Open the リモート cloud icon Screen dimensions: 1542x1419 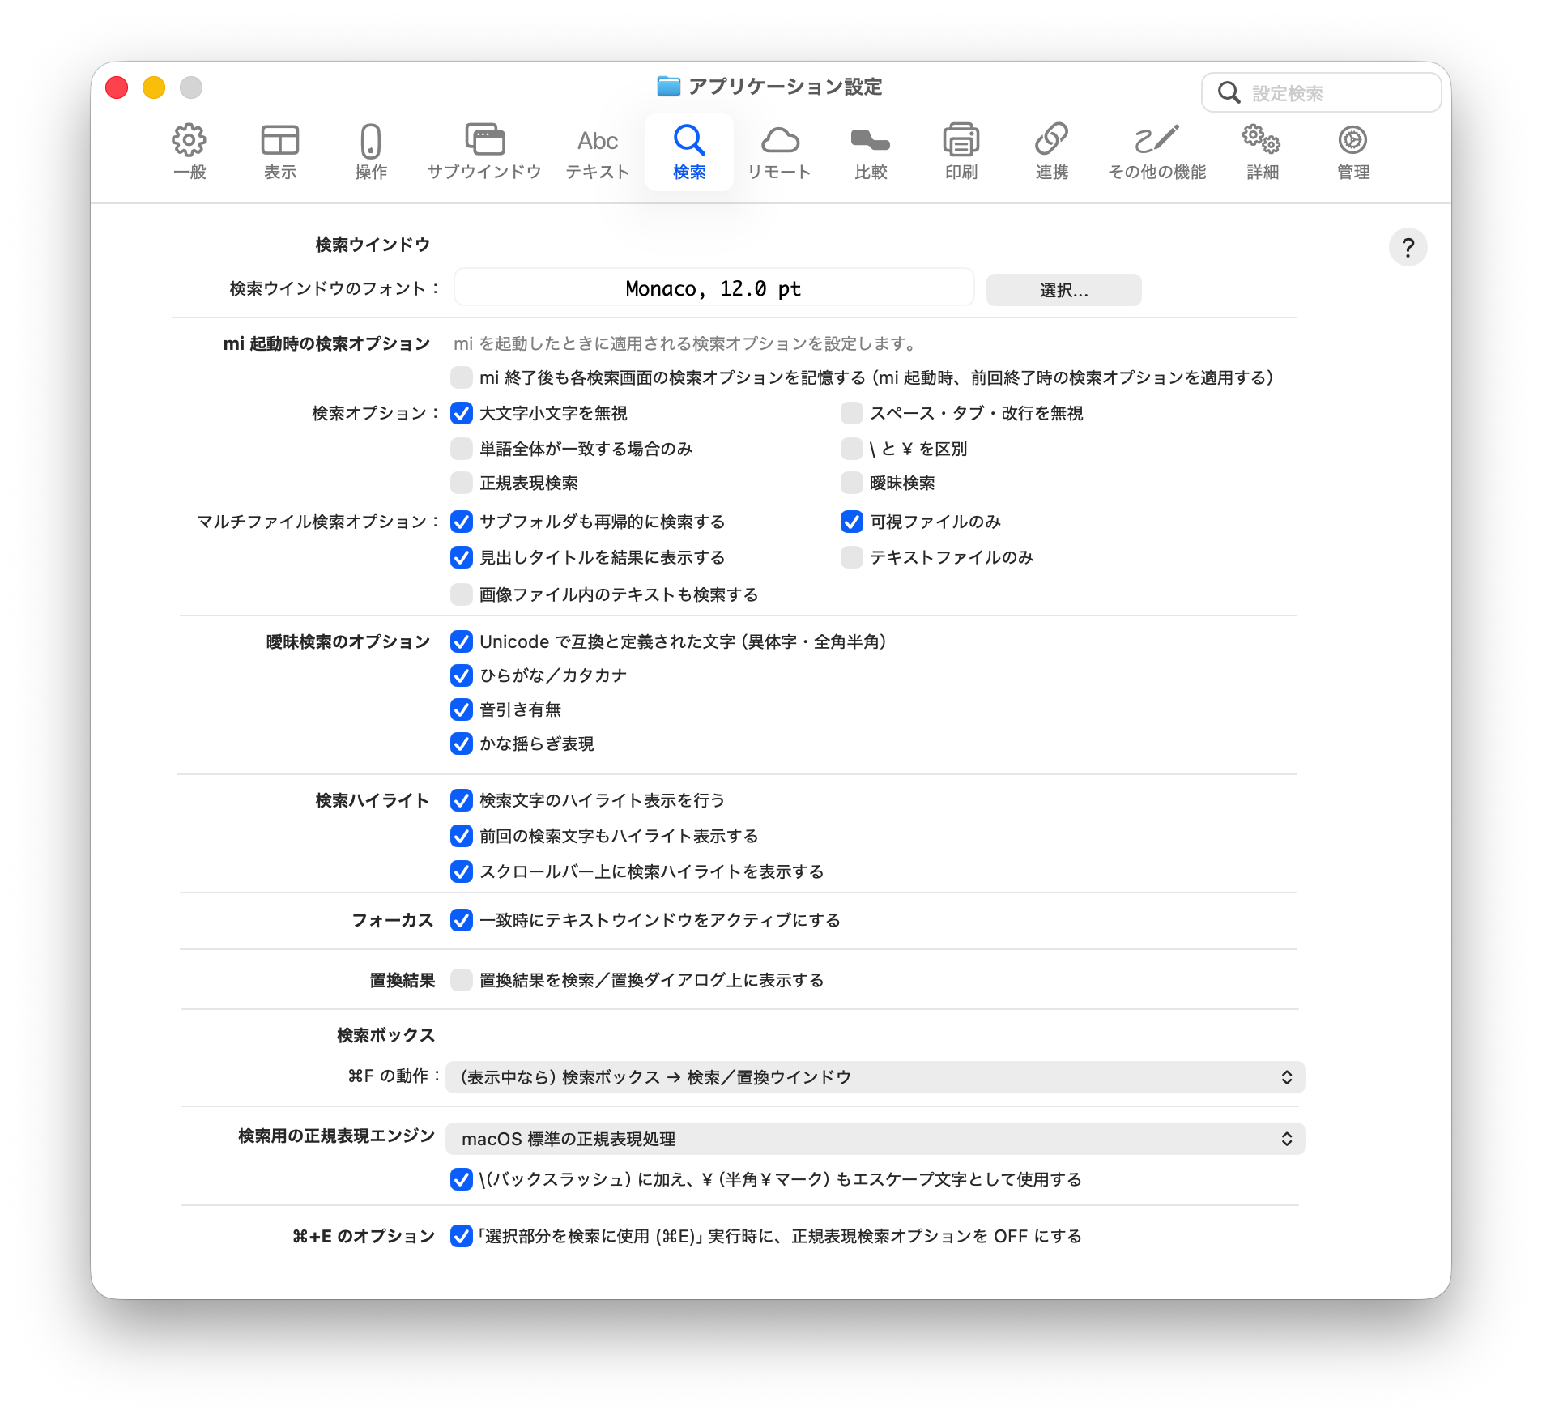click(779, 141)
